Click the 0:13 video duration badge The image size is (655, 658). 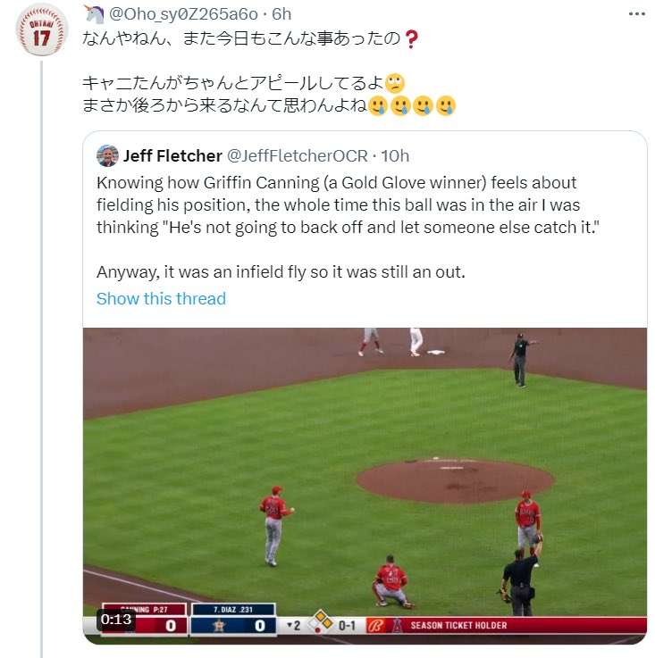(x=116, y=620)
